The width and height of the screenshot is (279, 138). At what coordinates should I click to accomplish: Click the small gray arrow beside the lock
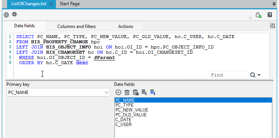(250, 18)
